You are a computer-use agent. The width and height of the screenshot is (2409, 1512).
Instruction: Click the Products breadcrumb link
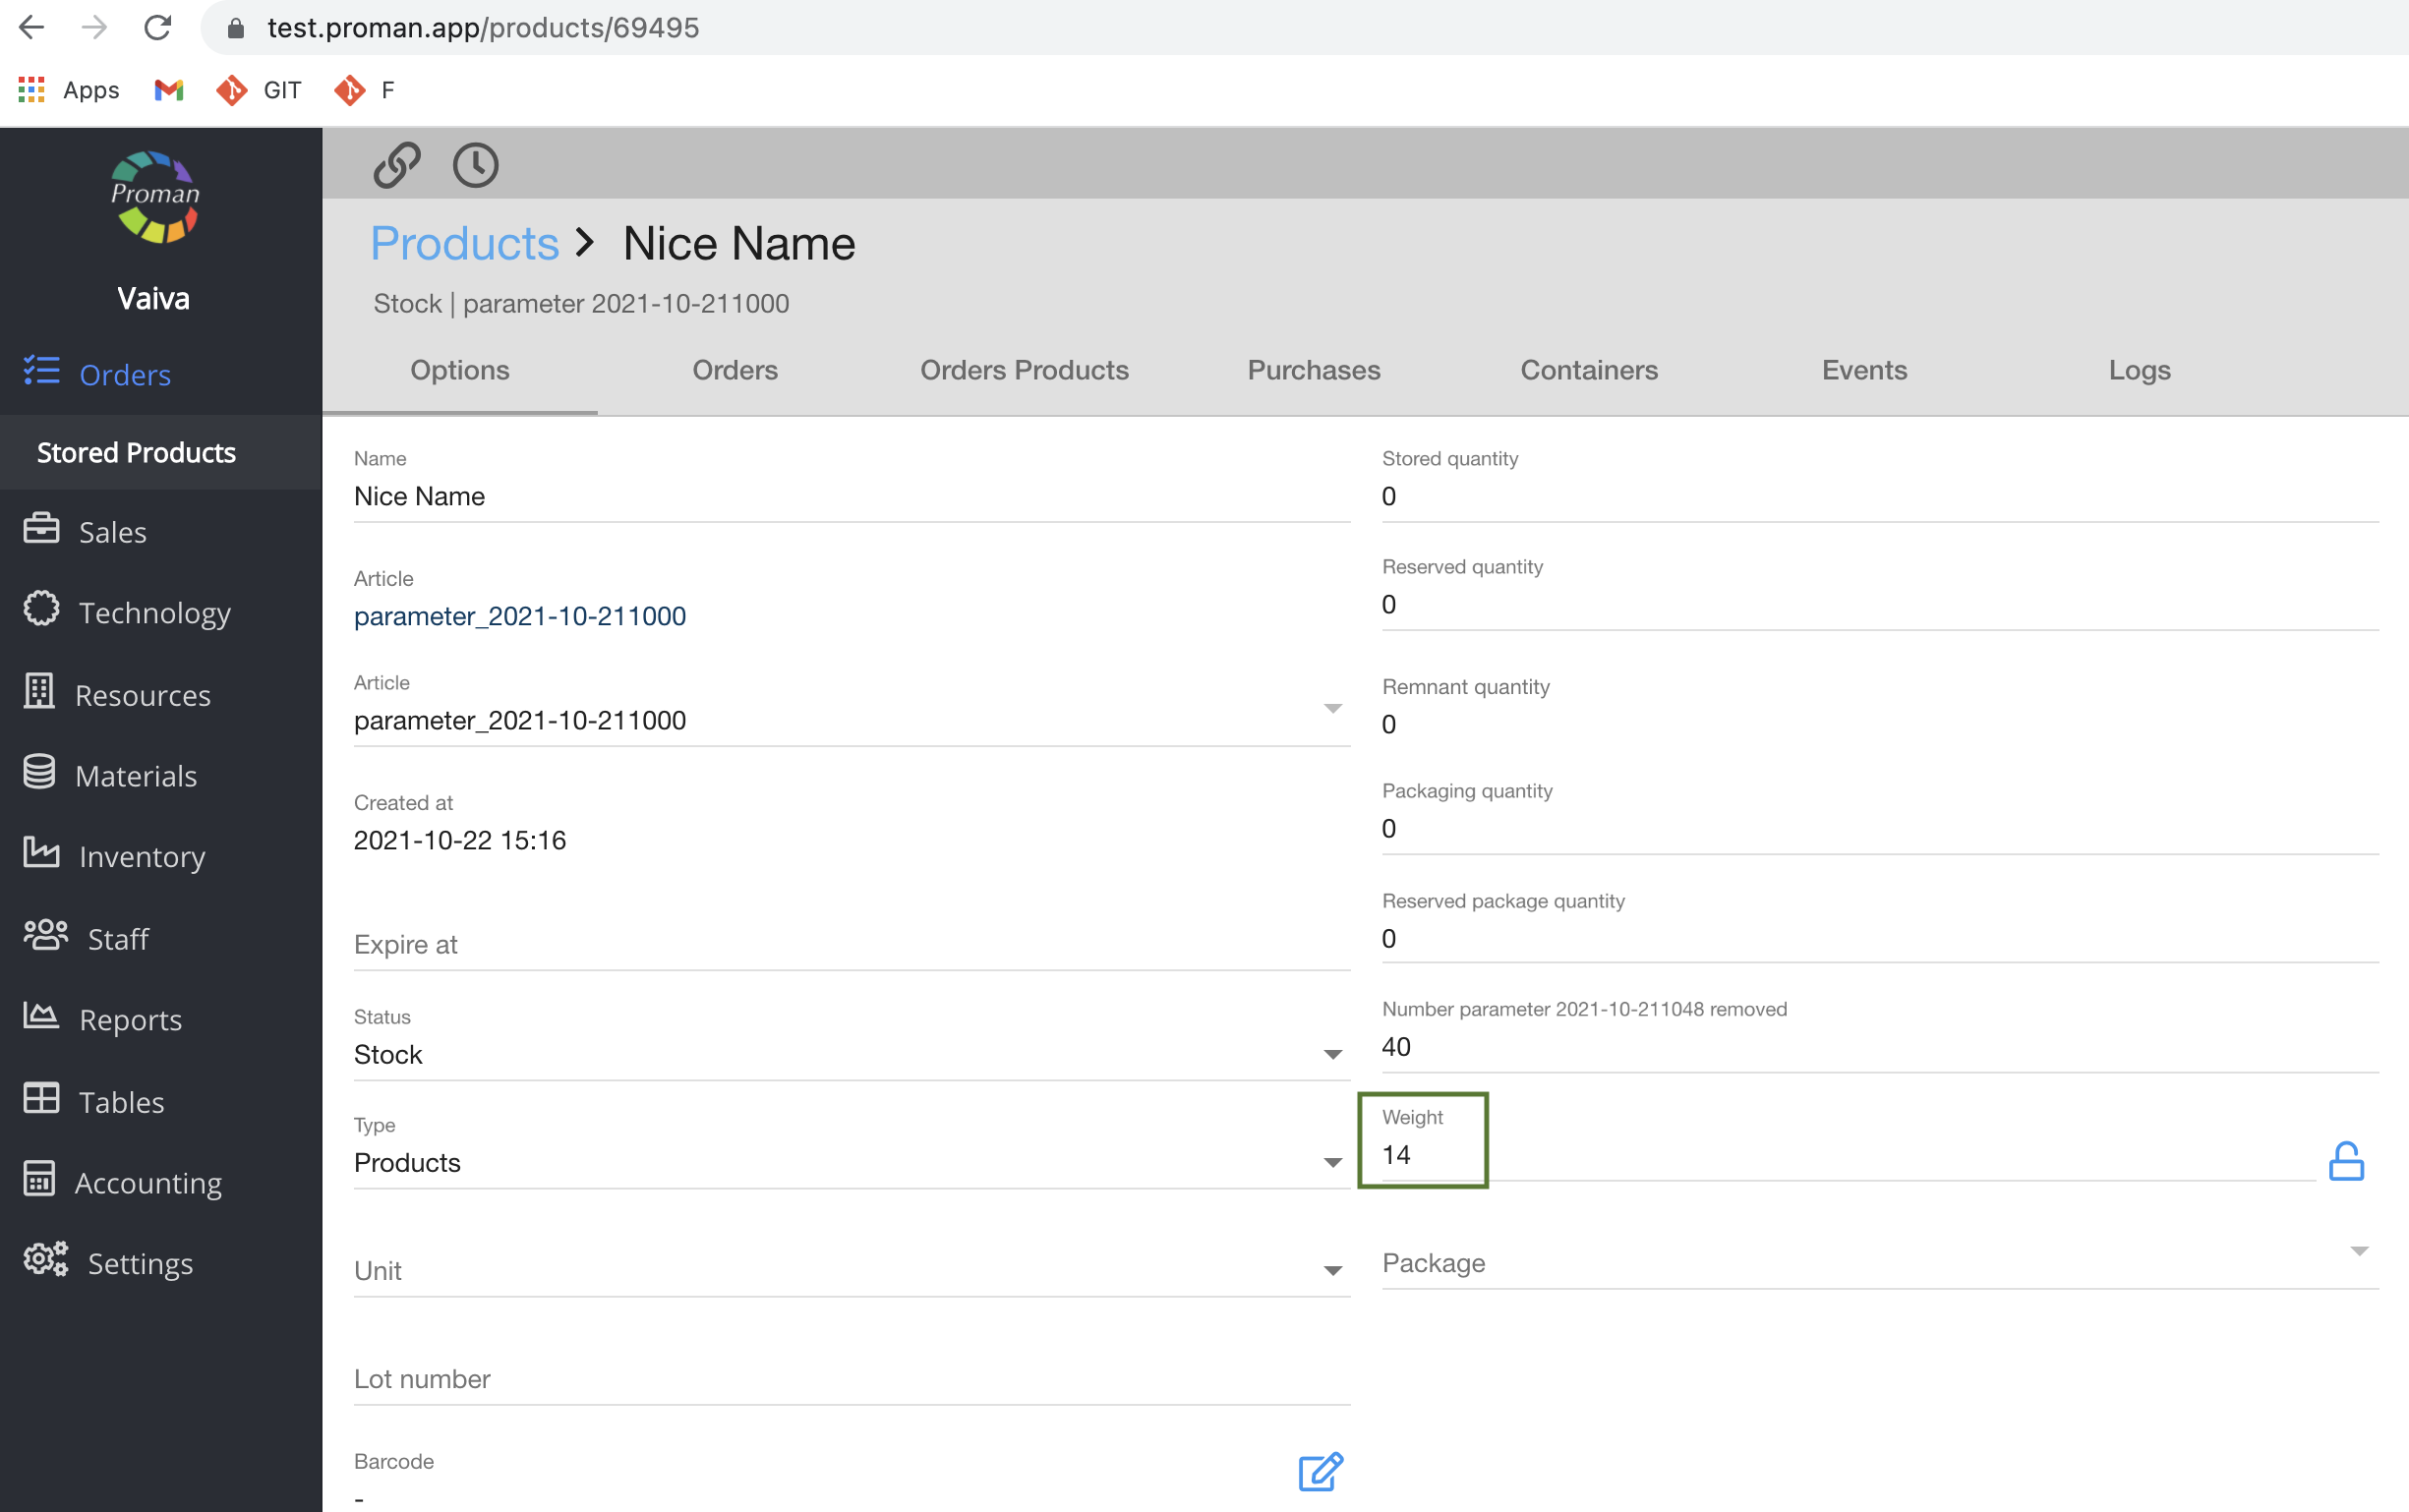tap(464, 243)
